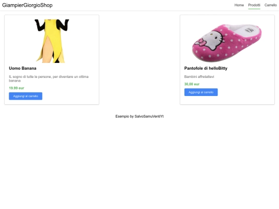This screenshot has width=279, height=209.
Task: Click the green underline beneath Prodotti
Action: point(254,9)
